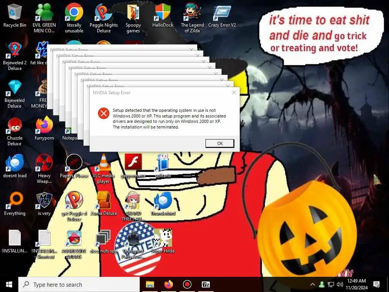The image size is (389, 292).
Task: Open Bejeweled 2 Deluxe icon
Action: (15, 56)
